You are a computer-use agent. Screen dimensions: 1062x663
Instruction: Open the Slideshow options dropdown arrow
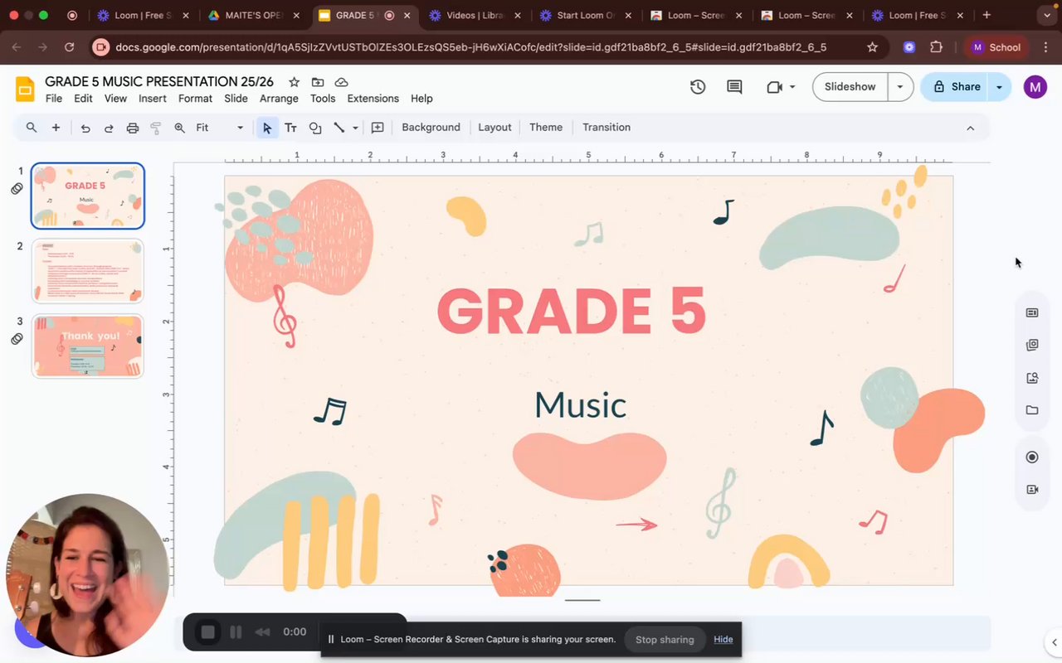[900, 87]
